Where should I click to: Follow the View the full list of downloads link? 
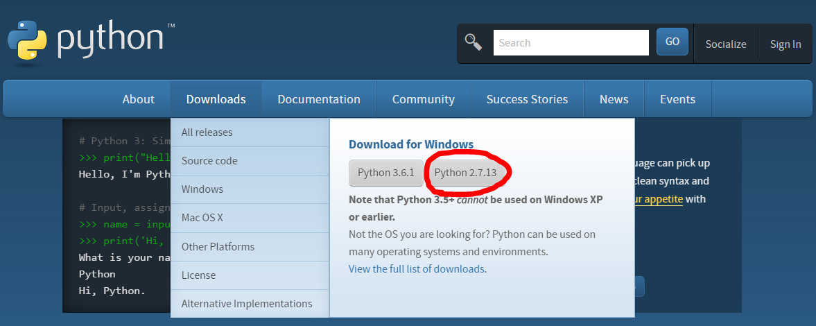[416, 268]
